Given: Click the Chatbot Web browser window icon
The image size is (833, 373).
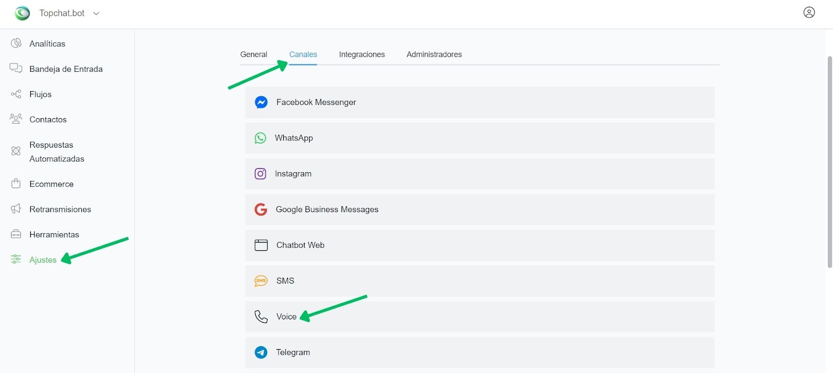Looking at the screenshot, I should click(261, 245).
